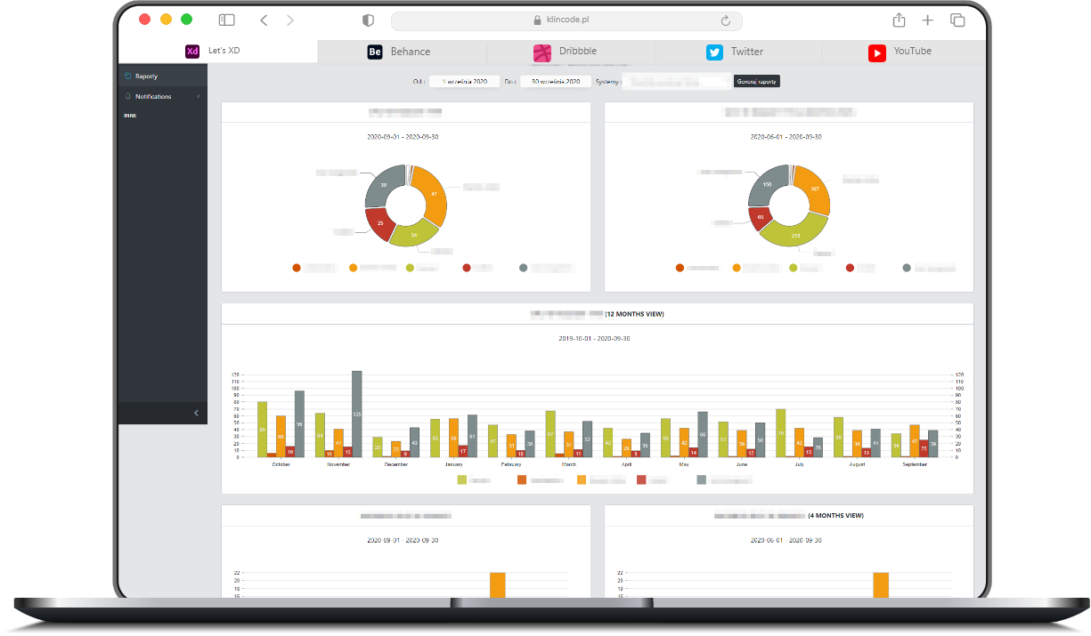Screen dimensions: 1091x636
Task: Toggle gray series legend under bar chart
Action: tap(702, 479)
